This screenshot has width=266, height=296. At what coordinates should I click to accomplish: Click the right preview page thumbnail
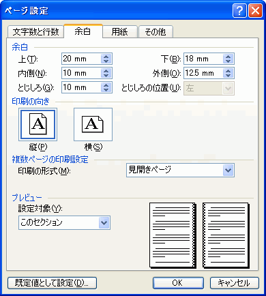(226, 235)
